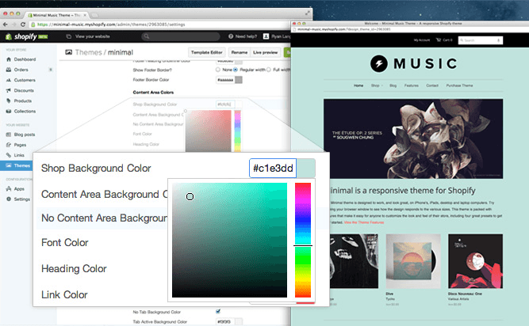Open the Discounts page icon

coord(7,90)
